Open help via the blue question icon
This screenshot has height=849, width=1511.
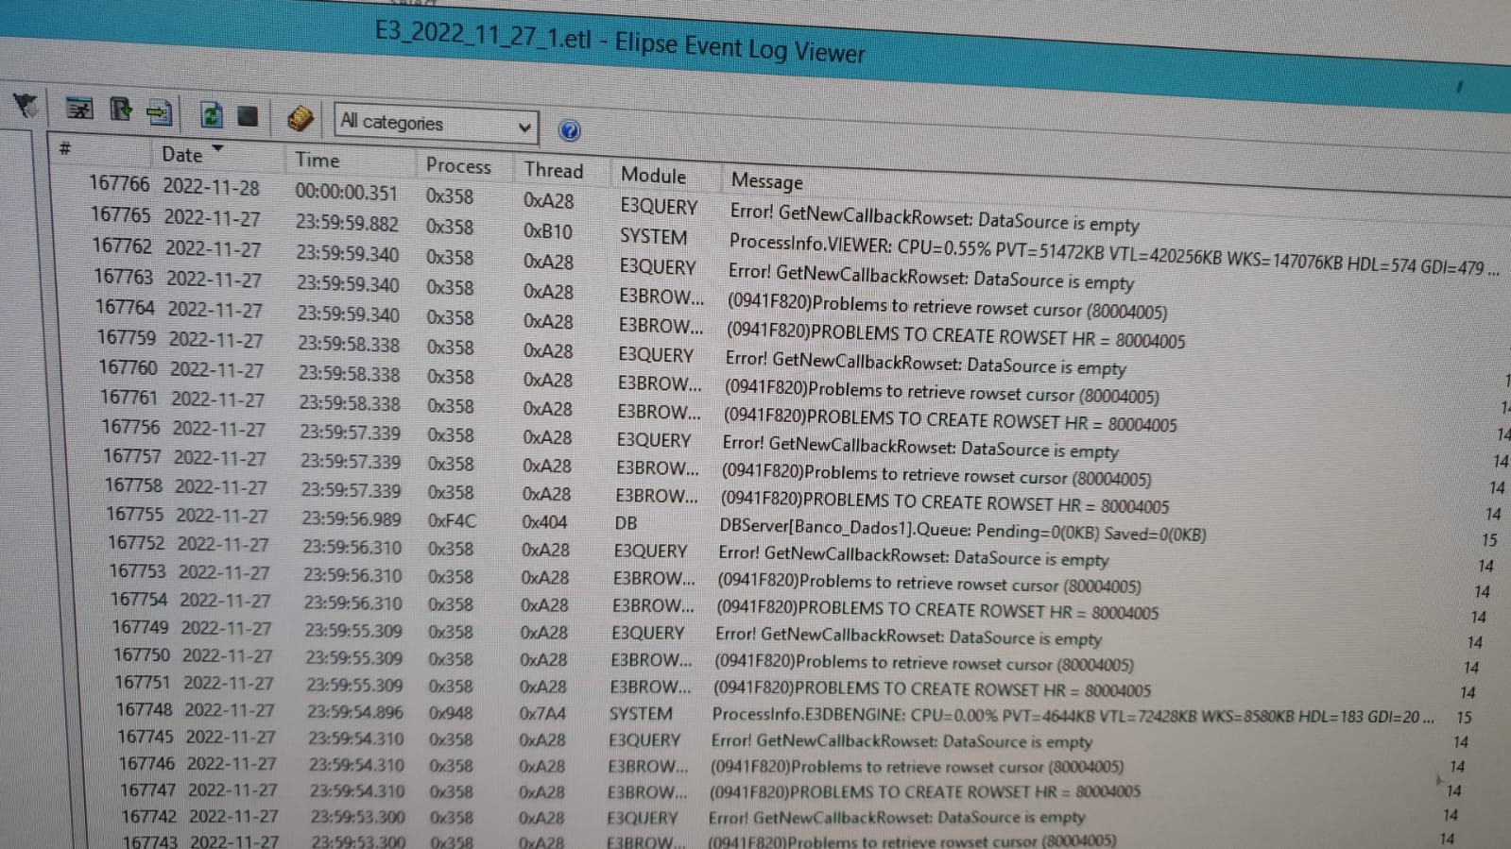pos(569,130)
